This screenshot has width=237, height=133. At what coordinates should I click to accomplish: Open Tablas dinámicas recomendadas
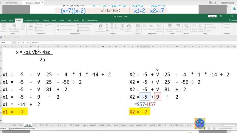coord(14,28)
